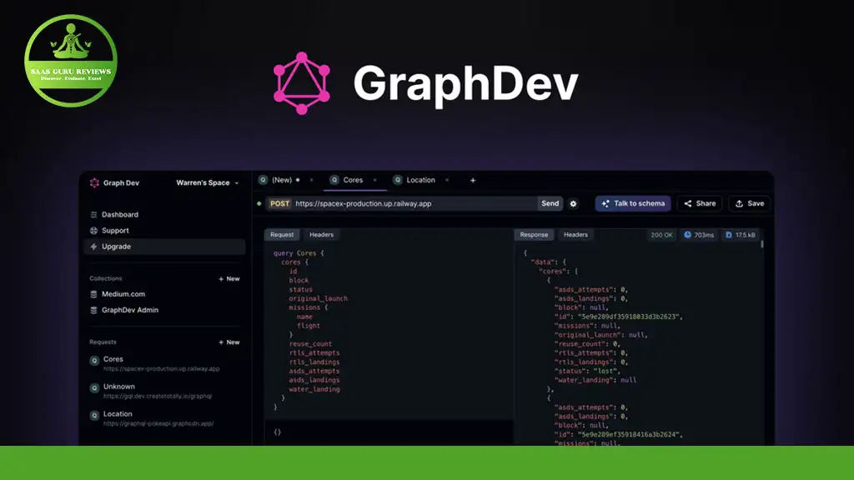Select Headers tab in response panel
The width and height of the screenshot is (854, 480).
[575, 234]
